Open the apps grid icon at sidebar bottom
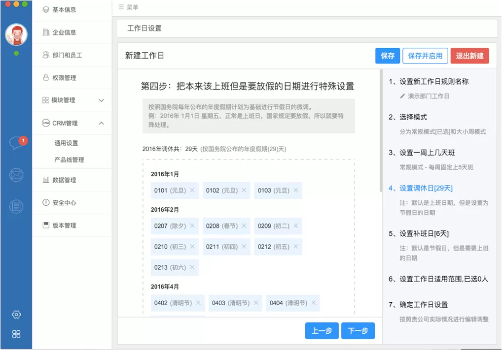The image size is (502, 350). tap(16, 334)
